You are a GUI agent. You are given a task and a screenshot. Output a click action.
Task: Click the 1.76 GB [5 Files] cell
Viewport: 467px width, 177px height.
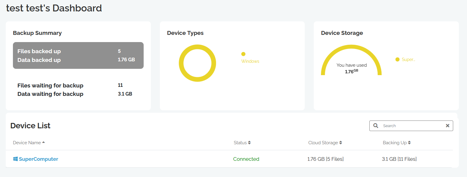325,159
